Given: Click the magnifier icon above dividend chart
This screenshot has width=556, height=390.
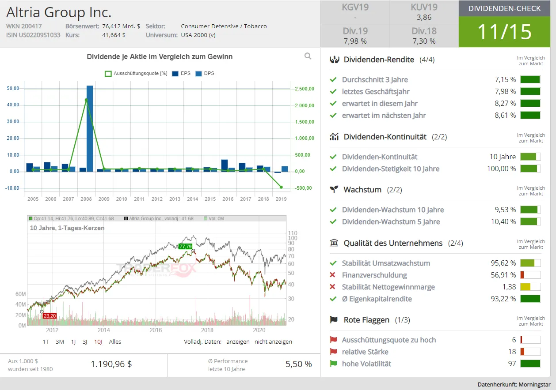Looking at the screenshot, I should pyautogui.click(x=308, y=56).
